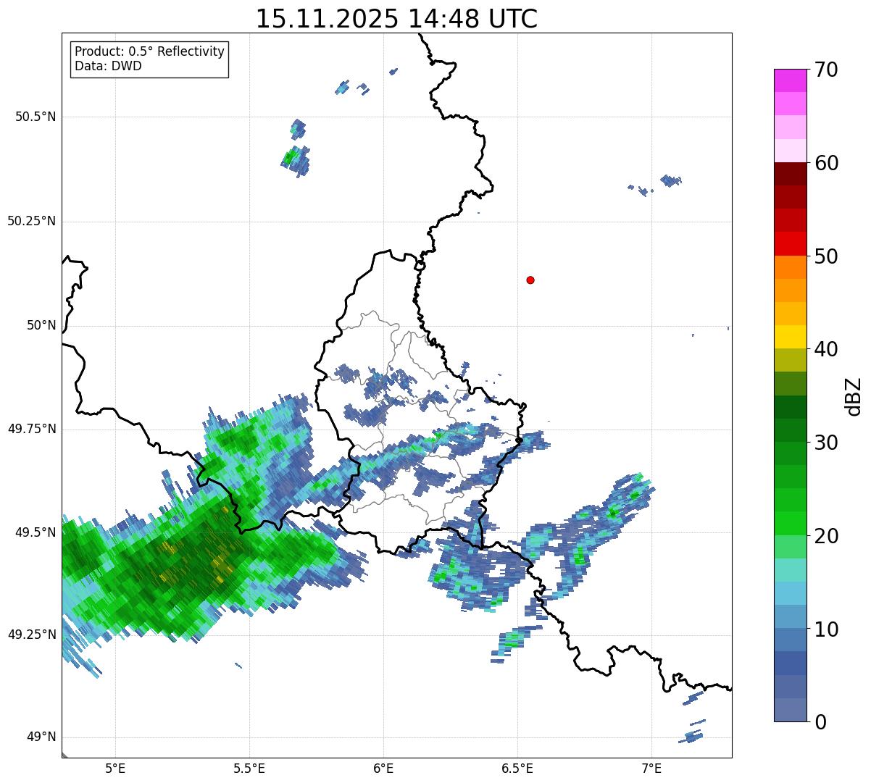Click the longitude label "6°E"

(383, 768)
